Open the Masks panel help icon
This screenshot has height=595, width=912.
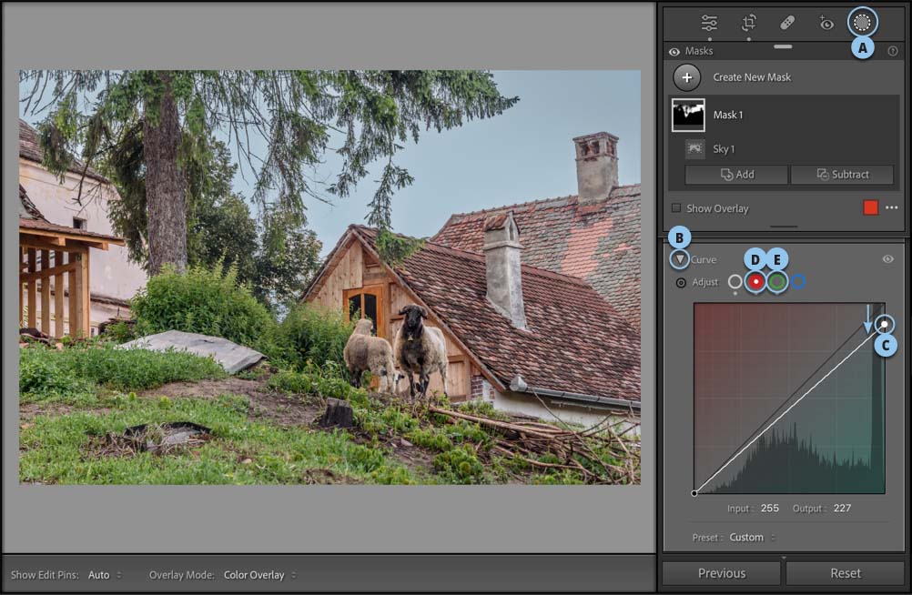pos(893,51)
